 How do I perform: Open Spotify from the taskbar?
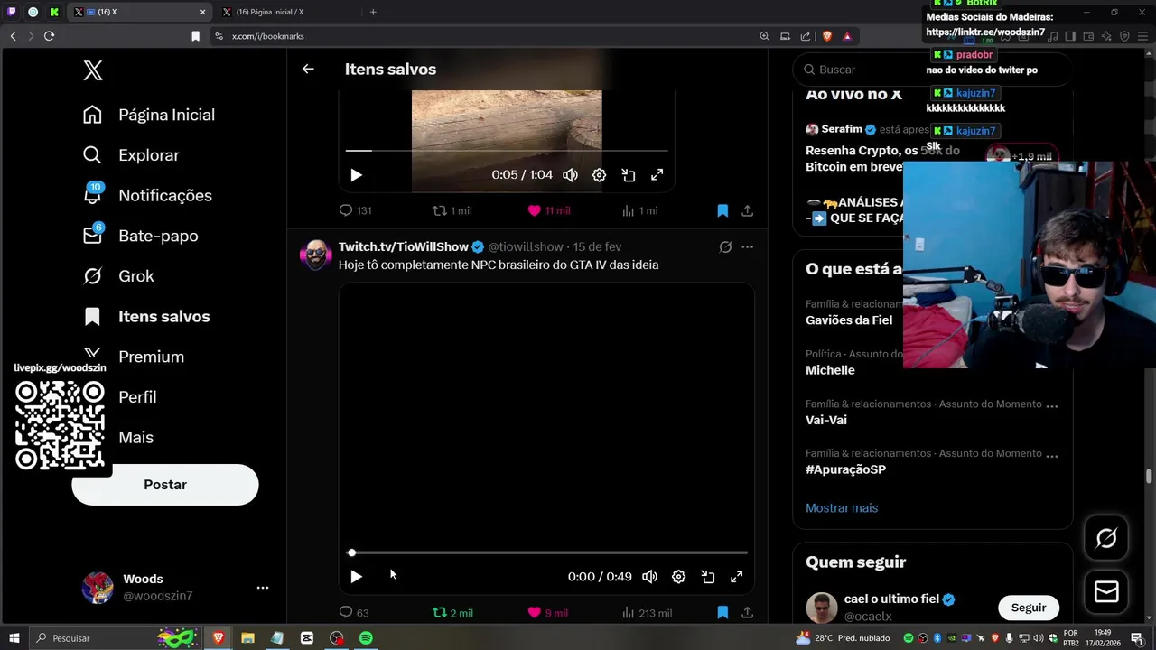366,638
